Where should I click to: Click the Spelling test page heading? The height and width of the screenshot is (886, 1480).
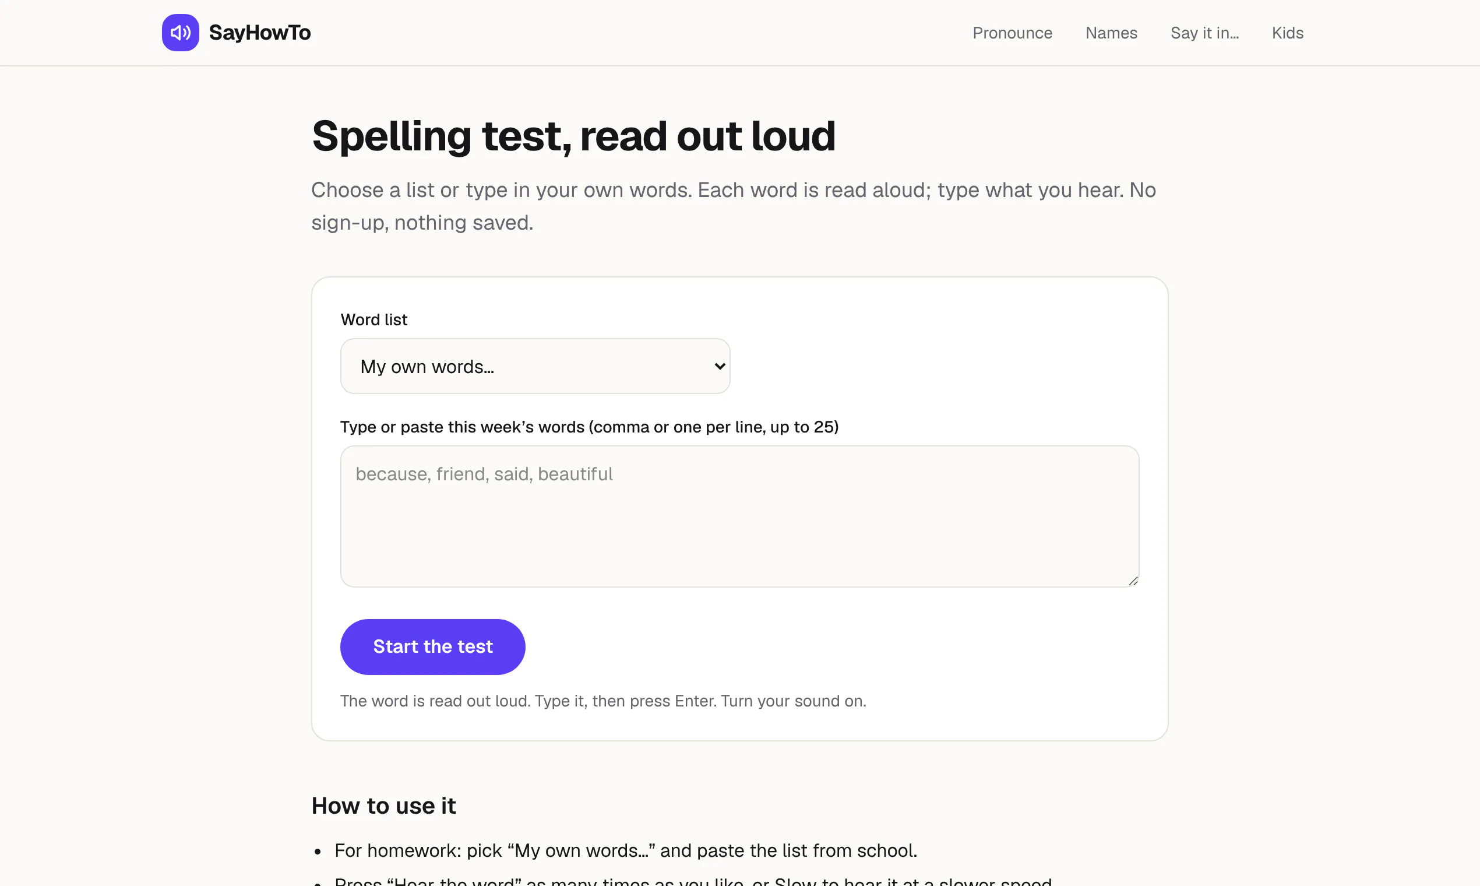click(x=573, y=136)
